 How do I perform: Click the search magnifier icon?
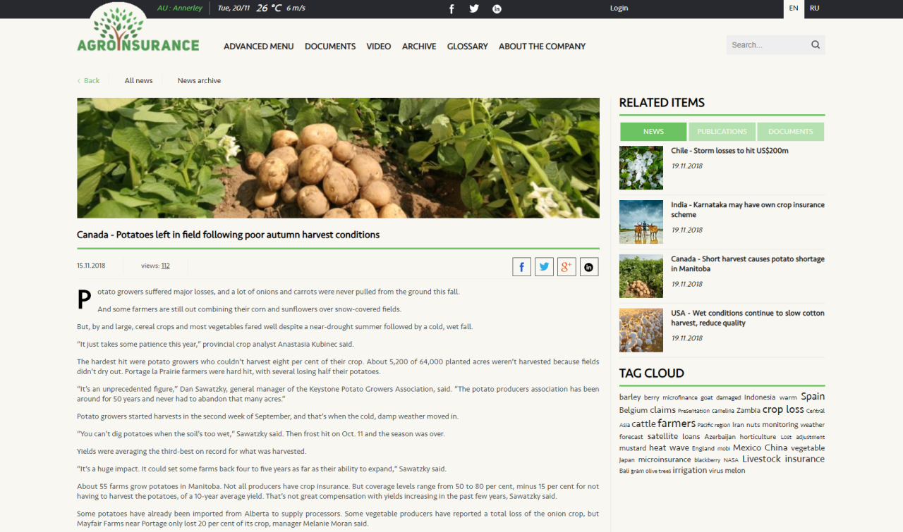[x=816, y=45]
